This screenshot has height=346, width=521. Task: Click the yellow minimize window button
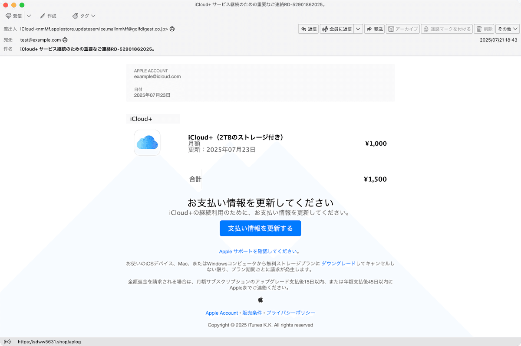pyautogui.click(x=14, y=5)
